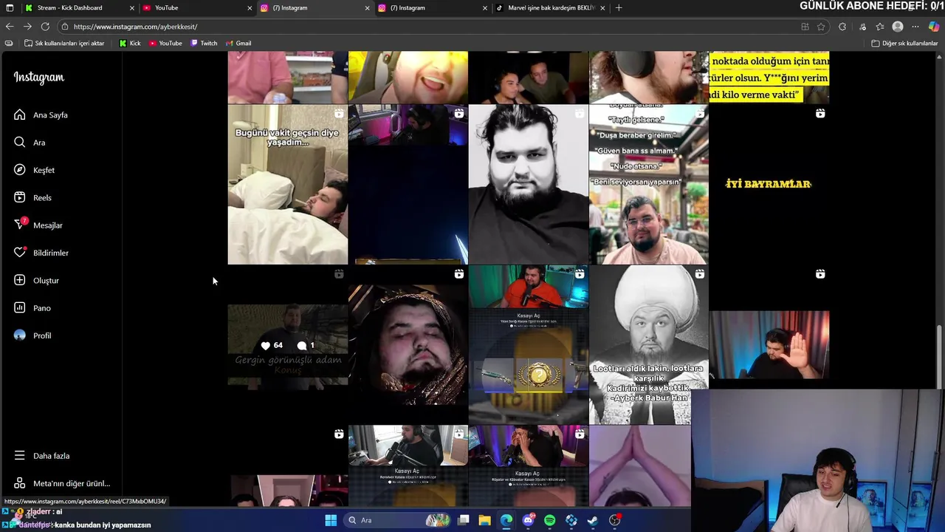Switch to the YouTube tab
The width and height of the screenshot is (945, 532).
pyautogui.click(x=197, y=7)
